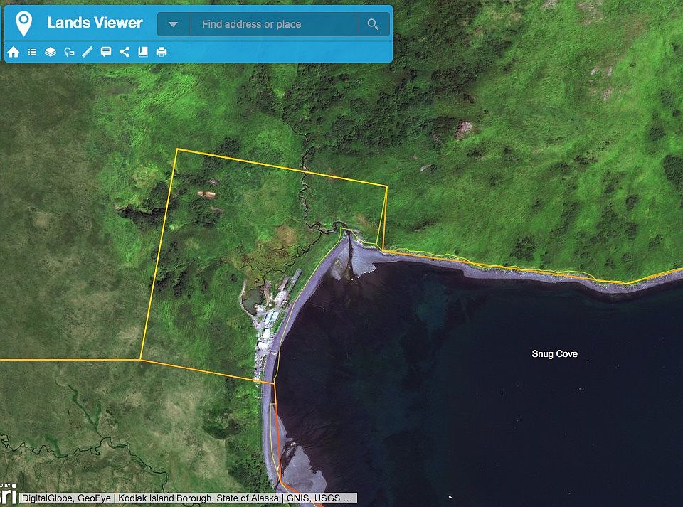Expand the truncated attribution ellipsis
The width and height of the screenshot is (683, 507).
pos(347,498)
